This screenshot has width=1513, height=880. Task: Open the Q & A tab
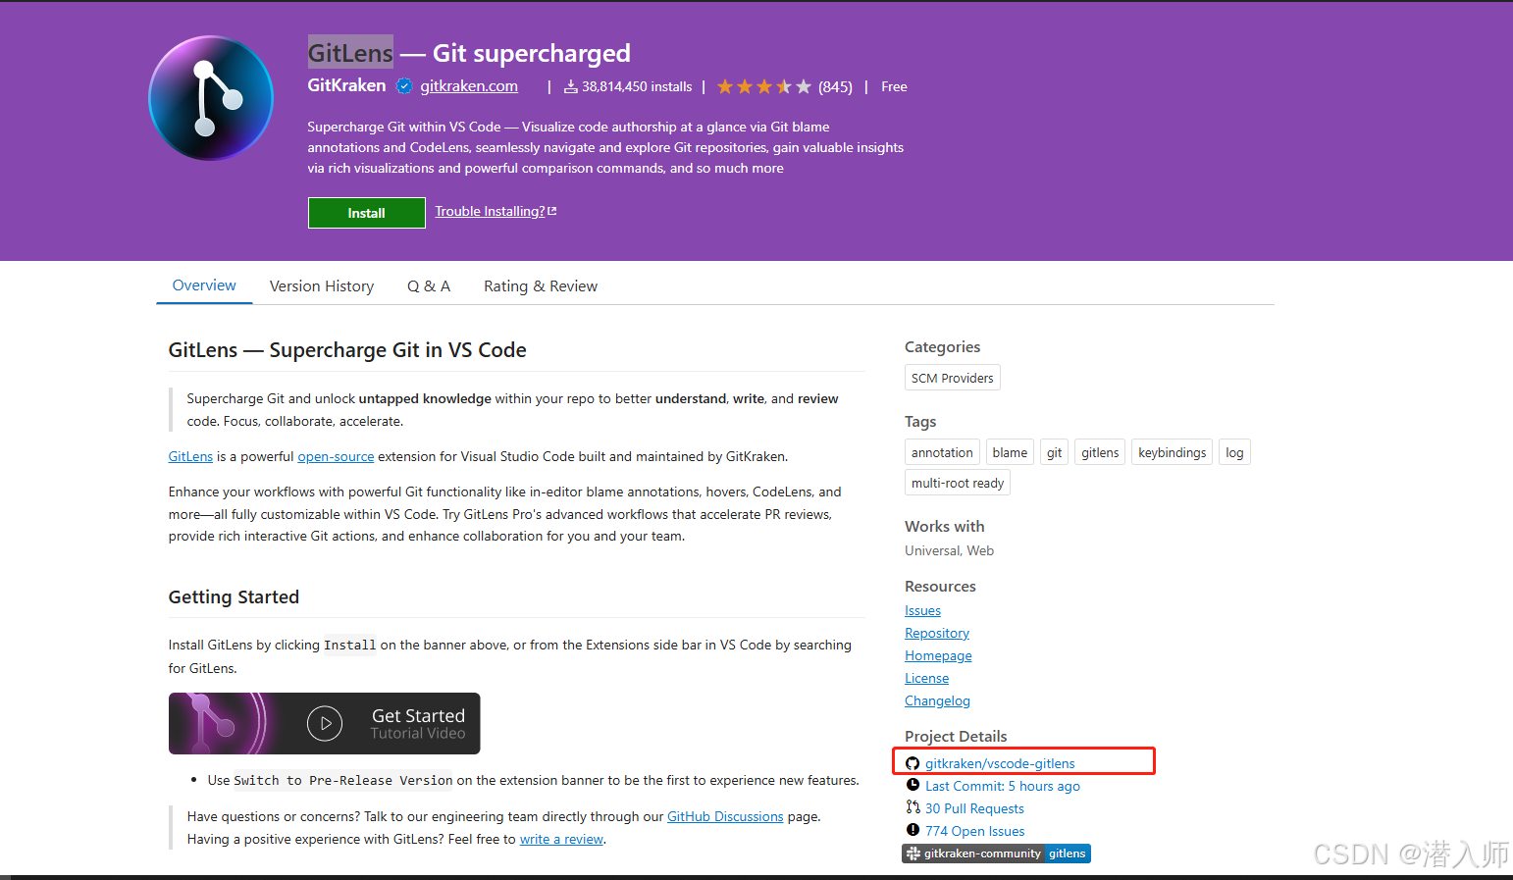pos(429,286)
